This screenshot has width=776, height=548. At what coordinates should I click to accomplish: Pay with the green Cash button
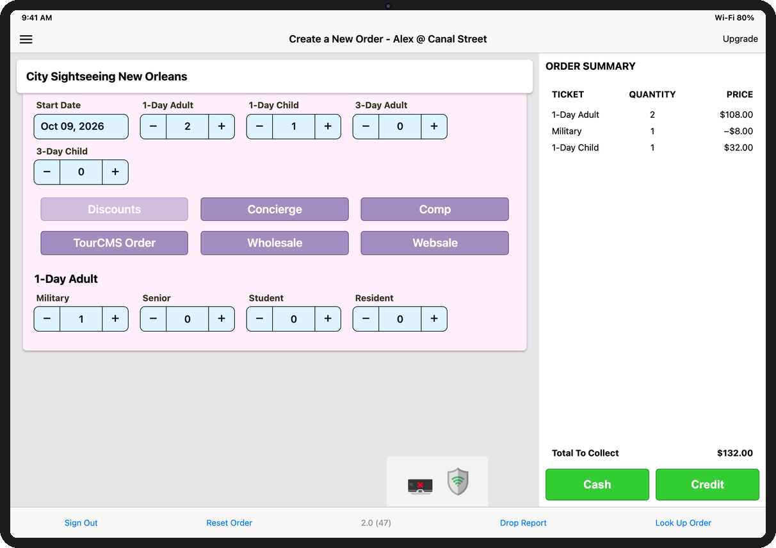597,485
